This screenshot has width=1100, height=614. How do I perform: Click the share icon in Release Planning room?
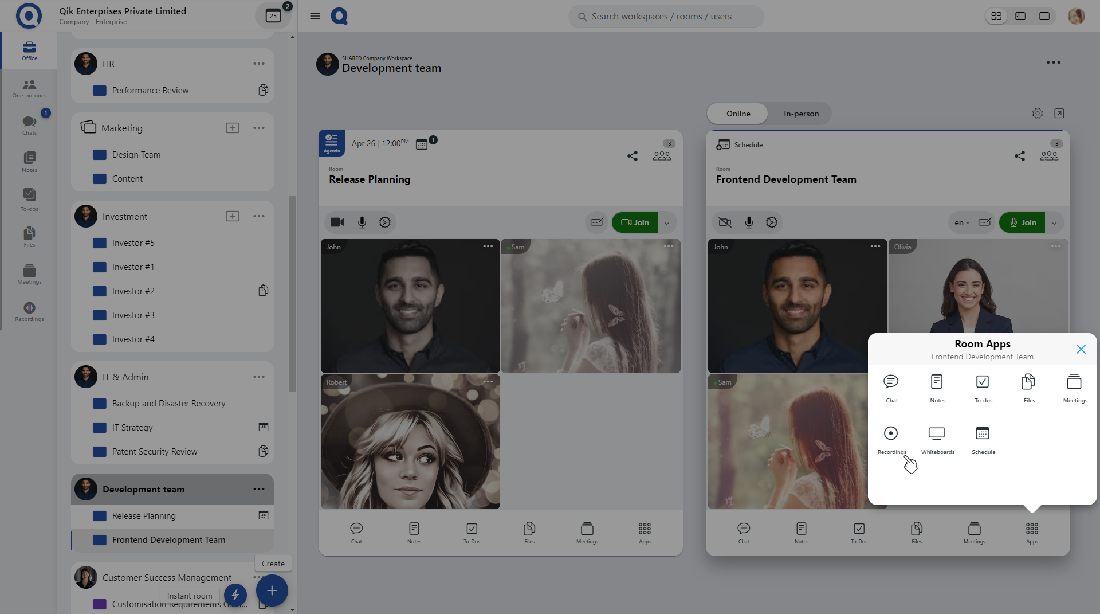(x=632, y=156)
